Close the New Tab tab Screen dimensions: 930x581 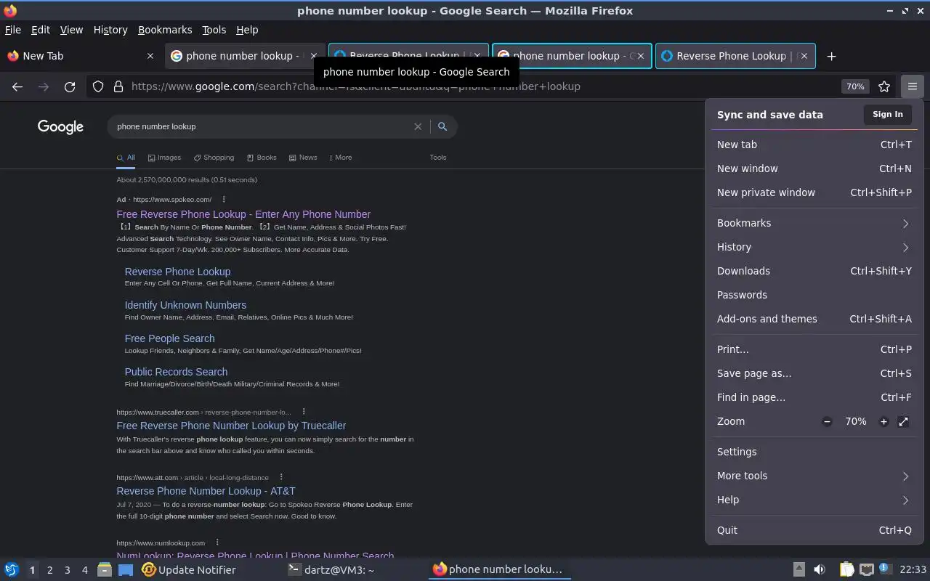(150, 56)
